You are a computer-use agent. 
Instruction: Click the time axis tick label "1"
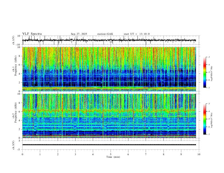click(40, 154)
